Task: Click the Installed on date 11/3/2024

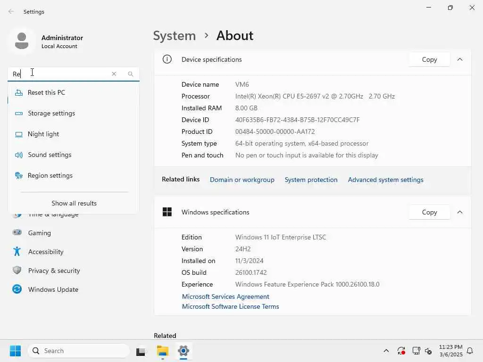Action: [x=249, y=261]
